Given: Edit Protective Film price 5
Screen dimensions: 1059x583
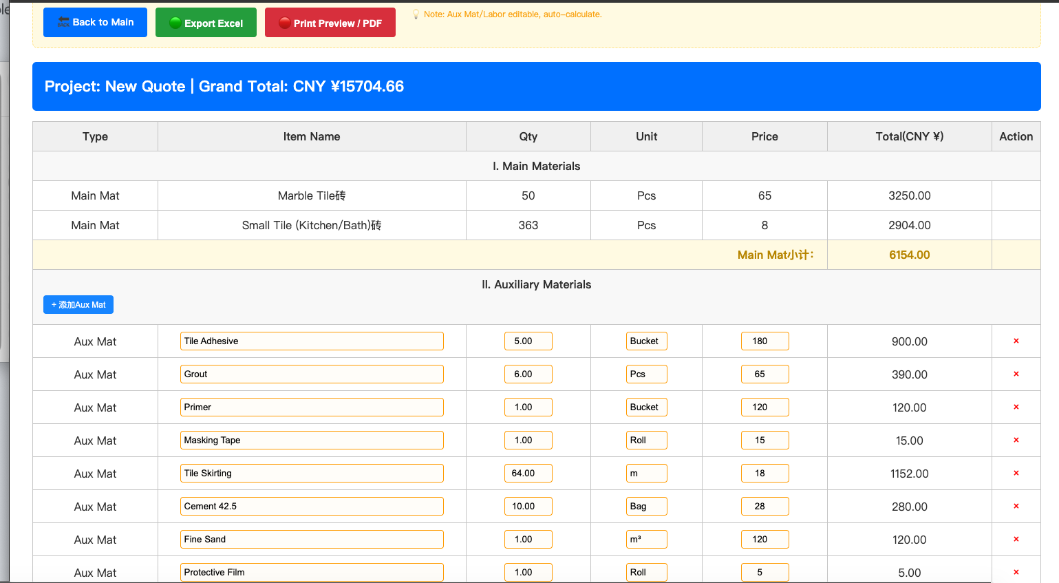Looking at the screenshot, I should [x=765, y=573].
